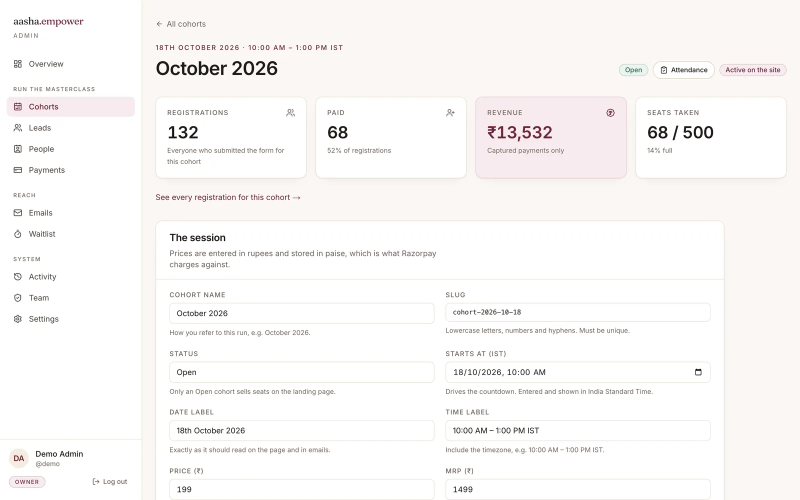Click the aasha.empower logo text
The width and height of the screenshot is (800, 500).
[48, 21]
